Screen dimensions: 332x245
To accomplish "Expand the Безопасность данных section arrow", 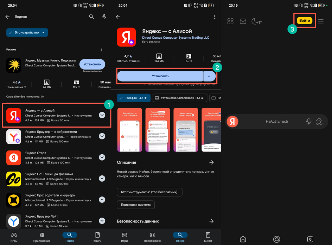I will coord(211,221).
